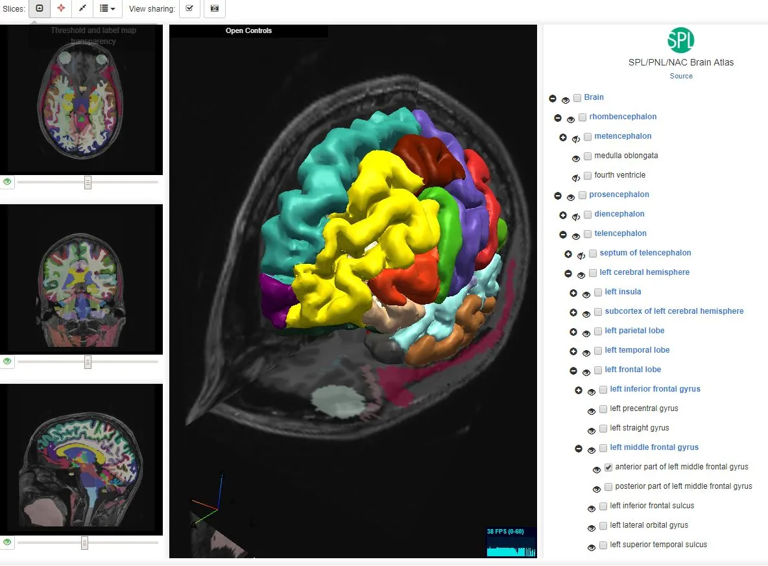Toggle the green eye icon under the sagittal slice
This screenshot has height=566, width=768.
coord(7,542)
